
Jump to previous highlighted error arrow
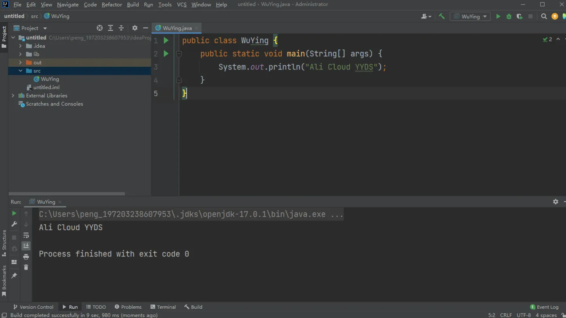(558, 39)
